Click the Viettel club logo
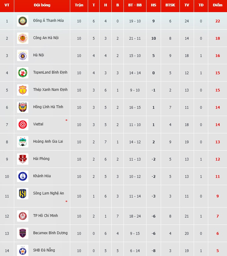The image size is (227, 256). point(23,125)
